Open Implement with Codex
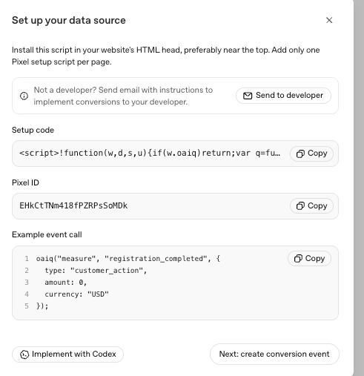Screen dimensions: 364x376 (x=67, y=354)
